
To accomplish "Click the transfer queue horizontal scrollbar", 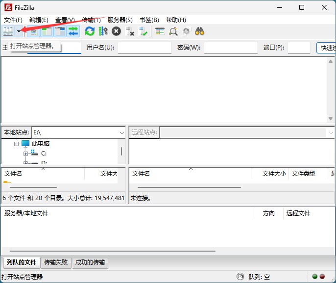I will [113, 251].
